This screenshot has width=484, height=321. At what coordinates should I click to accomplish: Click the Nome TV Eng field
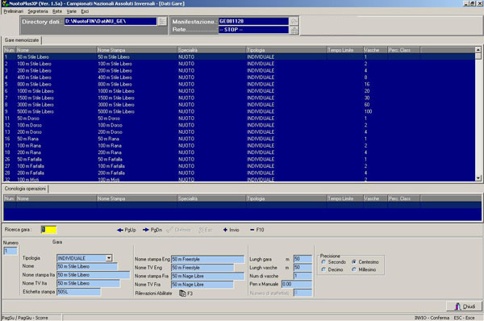[x=202, y=268]
